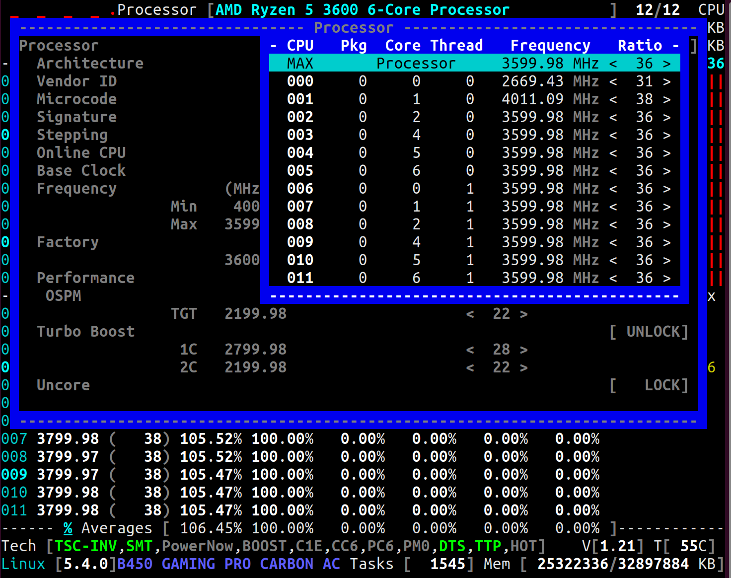Image resolution: width=731 pixels, height=578 pixels.
Task: Click B450 GAMING PRO CARBON AC board name
Action: point(228,564)
